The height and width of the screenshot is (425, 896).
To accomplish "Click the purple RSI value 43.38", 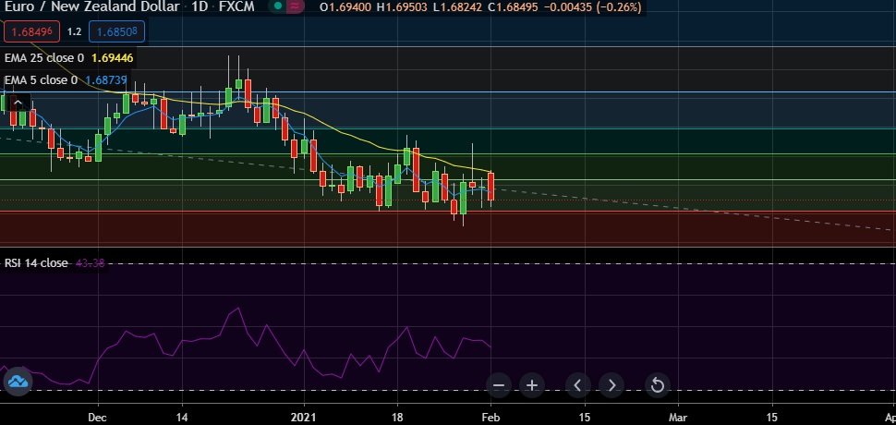I will pos(91,263).
